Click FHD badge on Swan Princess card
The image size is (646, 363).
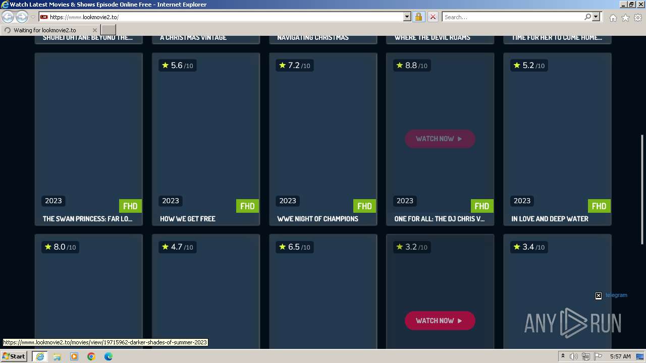(130, 206)
